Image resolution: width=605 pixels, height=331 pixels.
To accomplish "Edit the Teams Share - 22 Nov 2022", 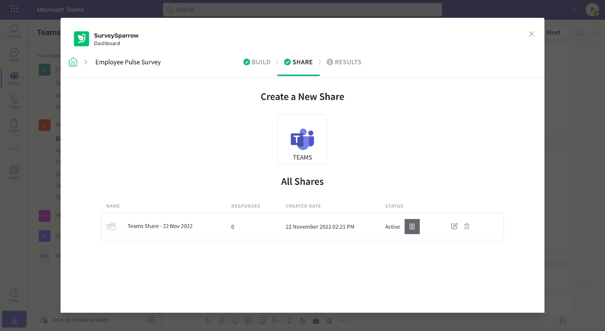I will 454,226.
